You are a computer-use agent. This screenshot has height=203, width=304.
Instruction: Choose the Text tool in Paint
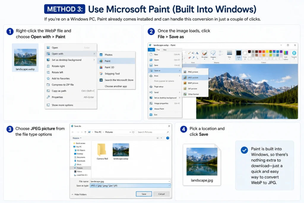click(197, 53)
